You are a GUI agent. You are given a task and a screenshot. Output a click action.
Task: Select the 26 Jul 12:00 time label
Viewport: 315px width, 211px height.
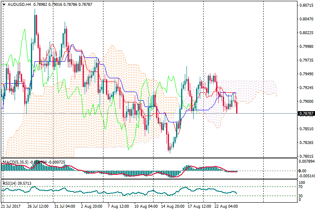pyautogui.click(x=38, y=206)
